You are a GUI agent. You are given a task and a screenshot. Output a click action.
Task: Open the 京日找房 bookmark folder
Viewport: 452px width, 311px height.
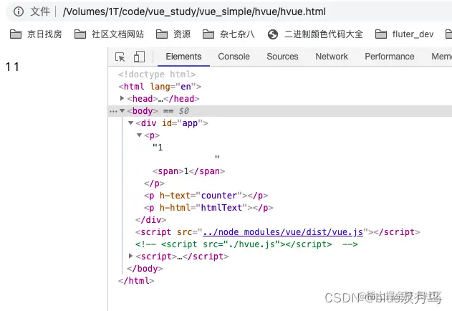pos(36,34)
